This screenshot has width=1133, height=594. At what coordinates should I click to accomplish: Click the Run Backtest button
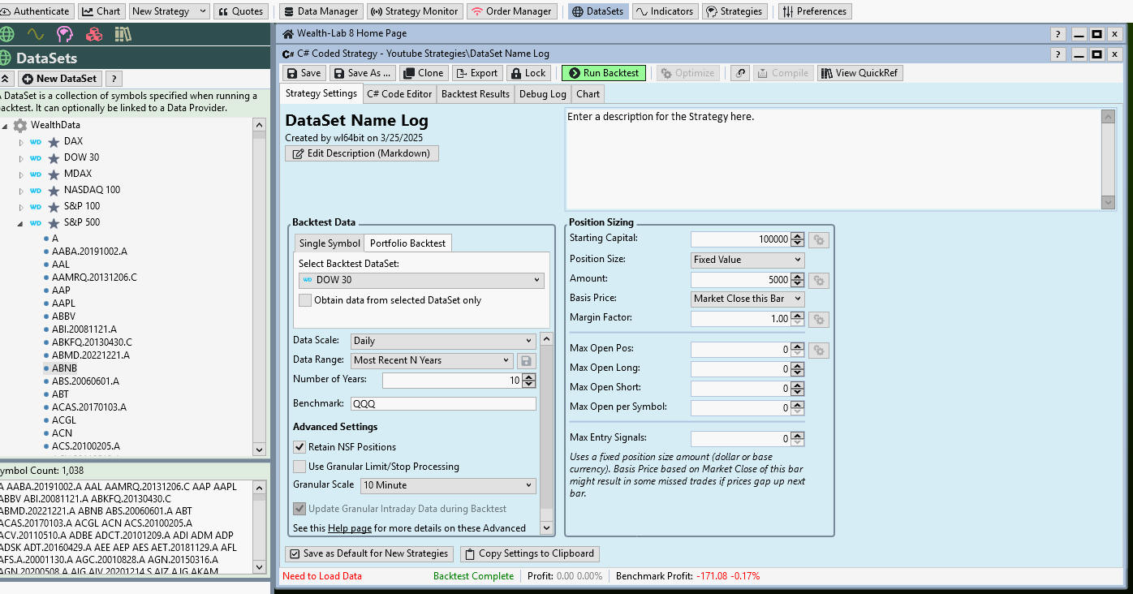(x=604, y=73)
